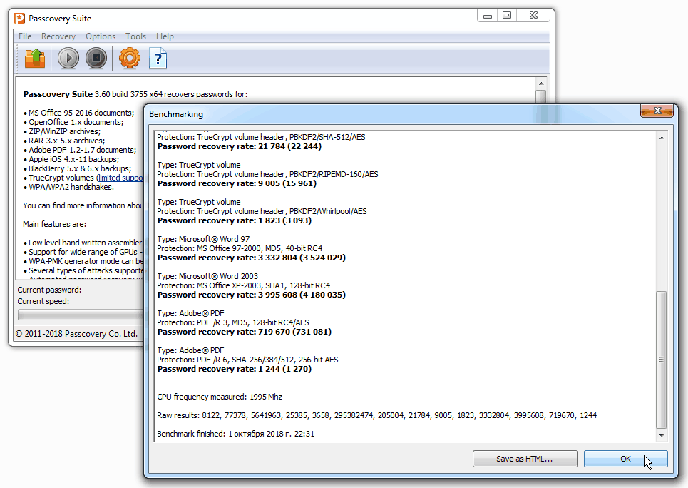Click 'MS Office 95-2016 documents;' in main window
Image resolution: width=688 pixels, height=488 pixels.
[81, 113]
